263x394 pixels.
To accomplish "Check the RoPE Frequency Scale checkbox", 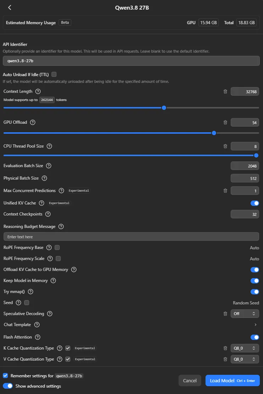I will click(x=58, y=259).
